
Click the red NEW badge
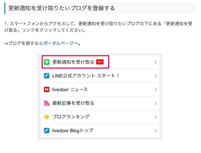(x=100, y=62)
